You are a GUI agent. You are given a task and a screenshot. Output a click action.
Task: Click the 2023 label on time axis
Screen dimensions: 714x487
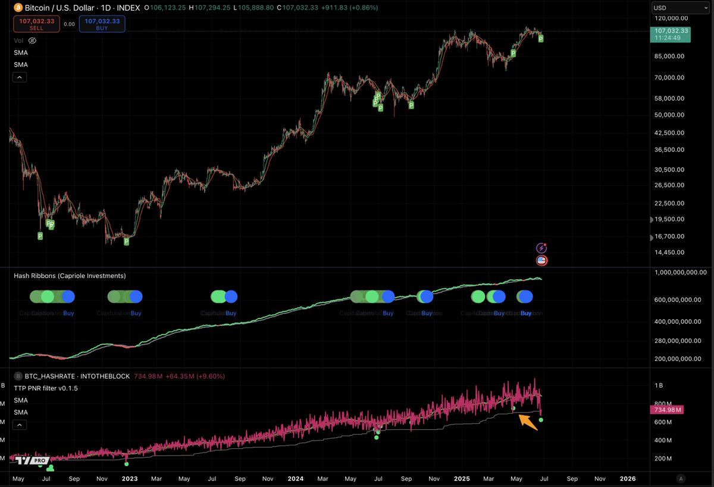tap(129, 478)
